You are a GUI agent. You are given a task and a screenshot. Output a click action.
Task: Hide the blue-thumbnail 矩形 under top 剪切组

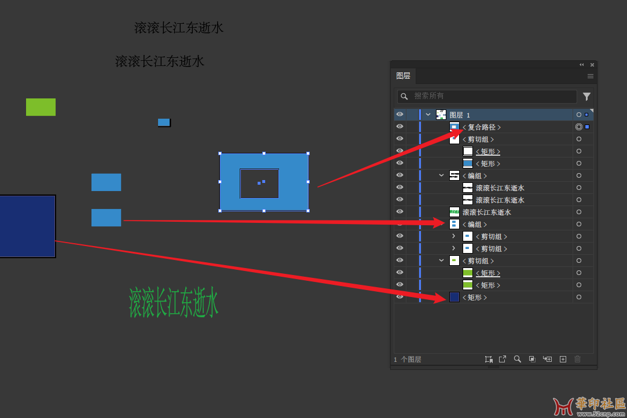[399, 163]
